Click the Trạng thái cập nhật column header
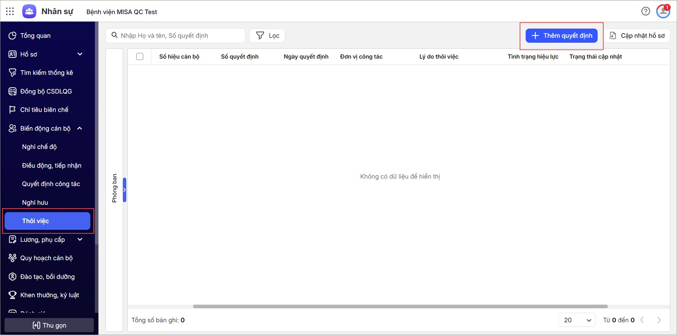The width and height of the screenshot is (677, 335). coord(596,56)
